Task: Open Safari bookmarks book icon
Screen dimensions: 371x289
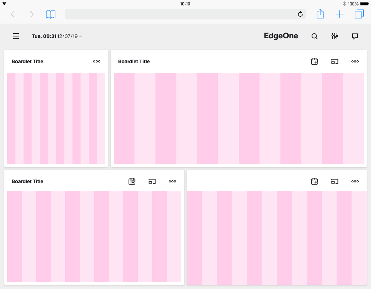Action: click(x=51, y=14)
